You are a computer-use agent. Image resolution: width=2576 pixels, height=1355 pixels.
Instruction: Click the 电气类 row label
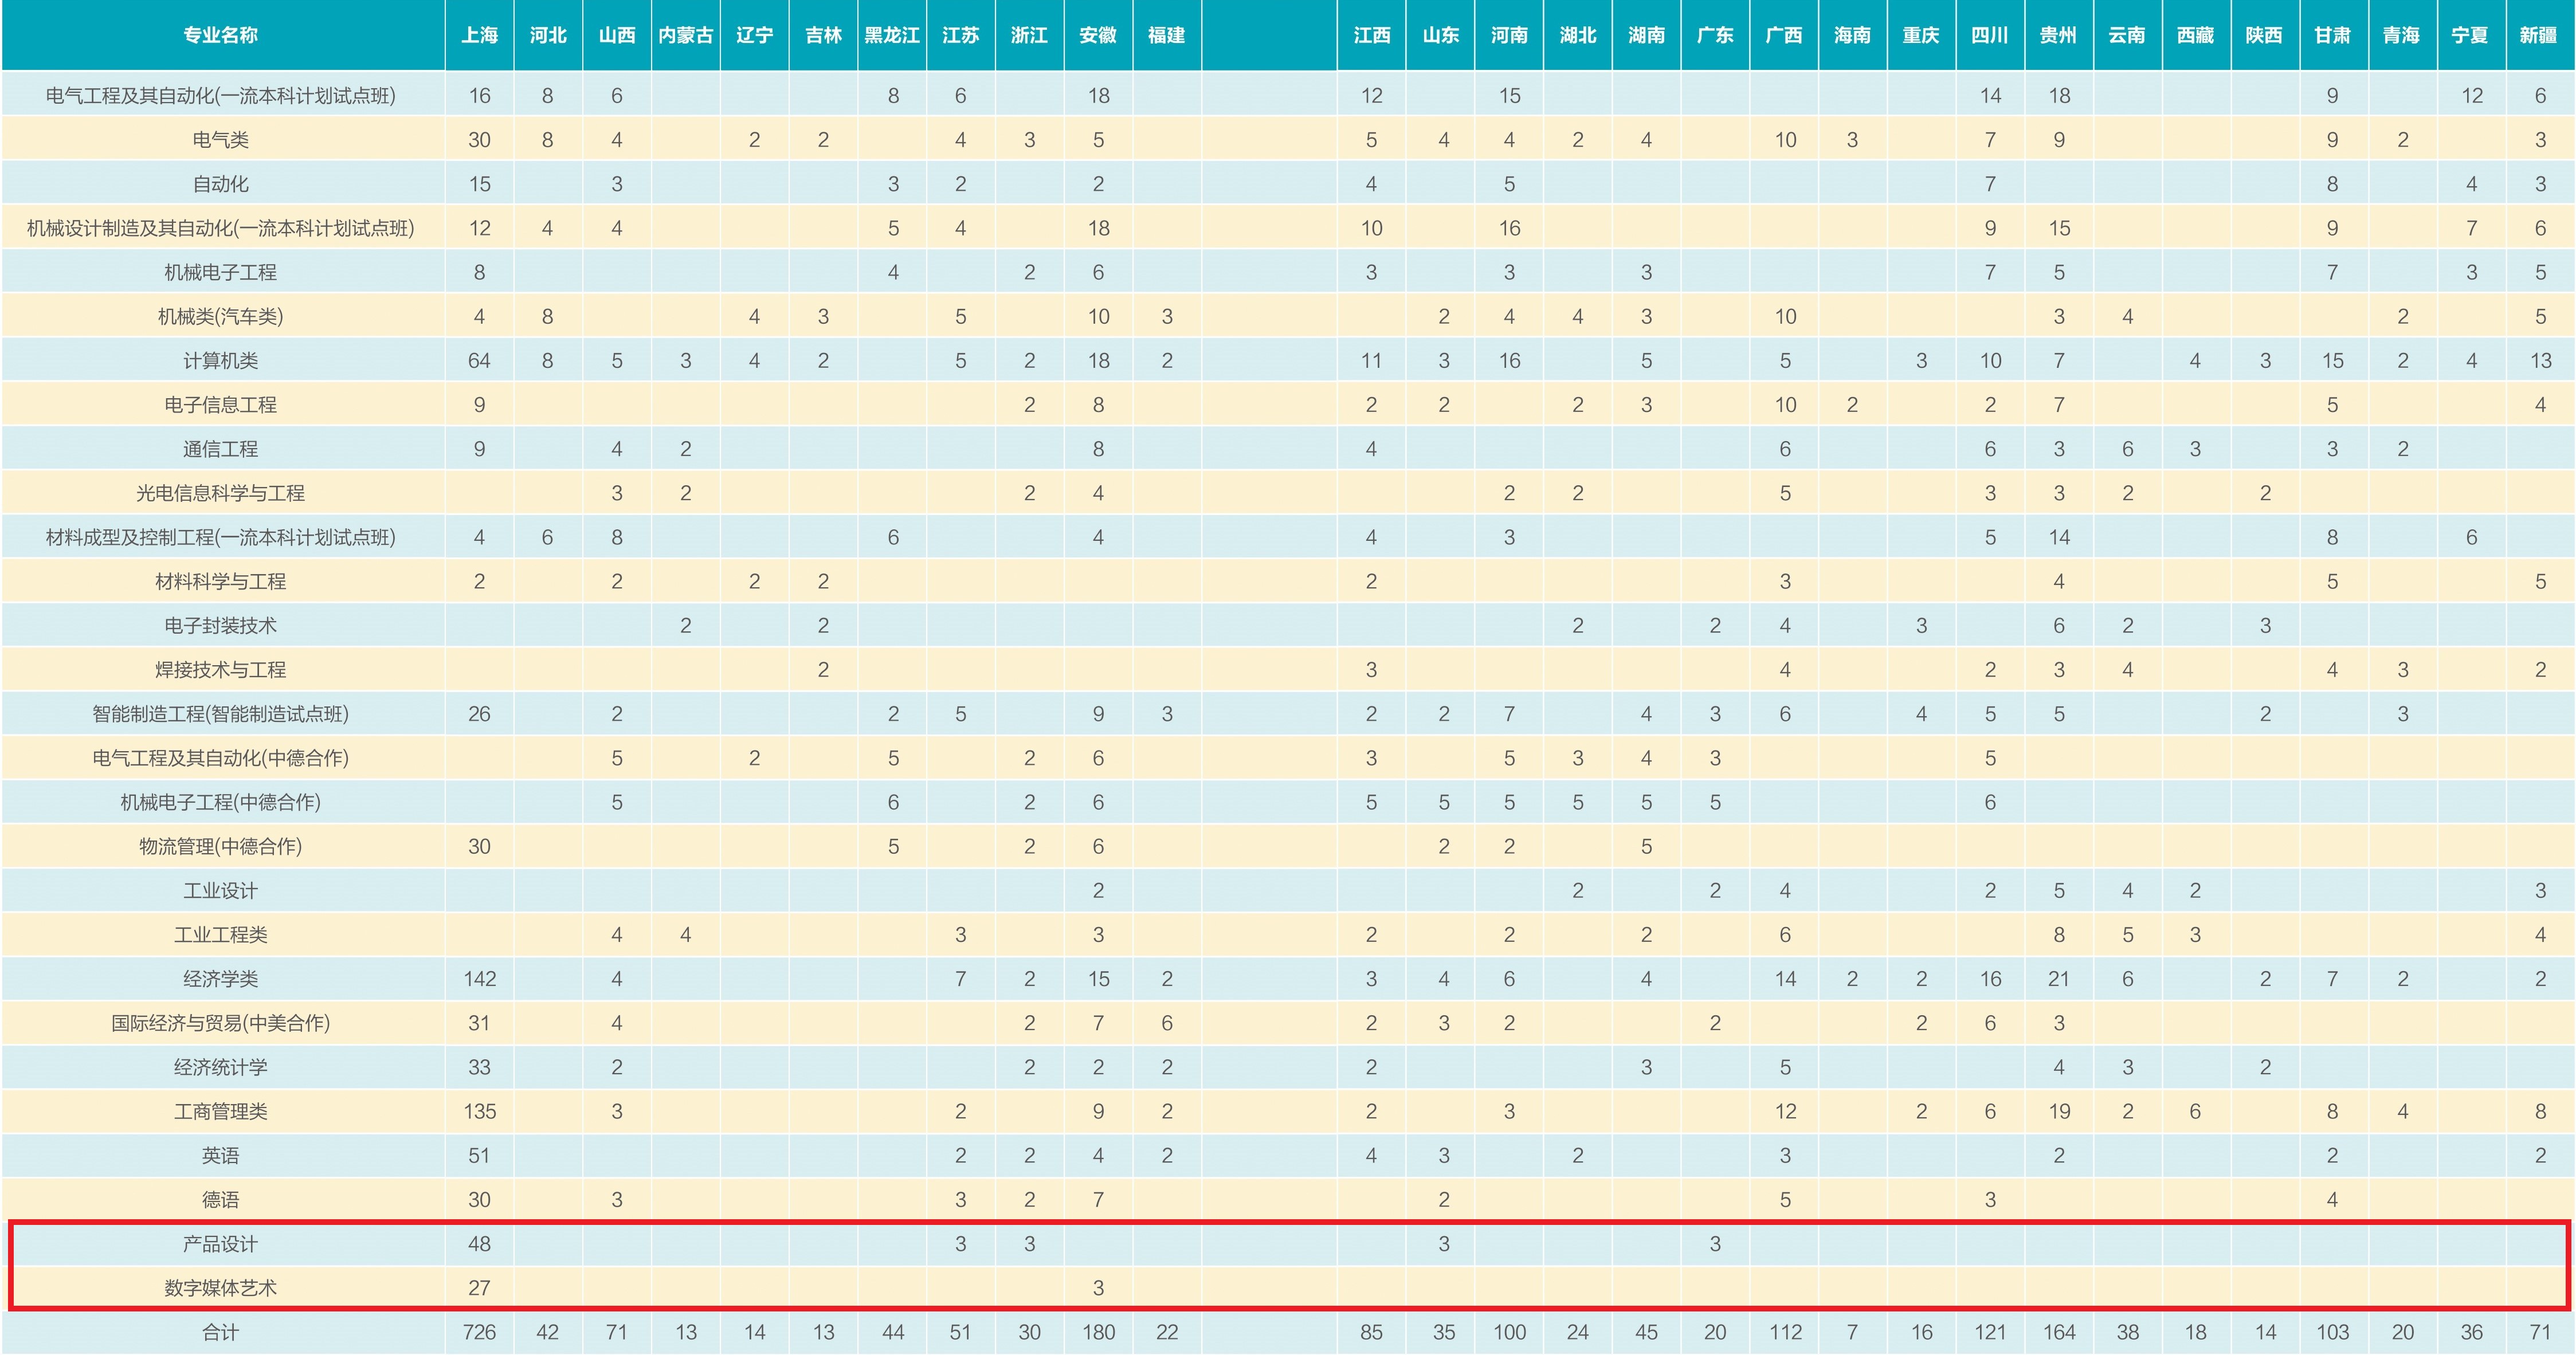[x=220, y=140]
